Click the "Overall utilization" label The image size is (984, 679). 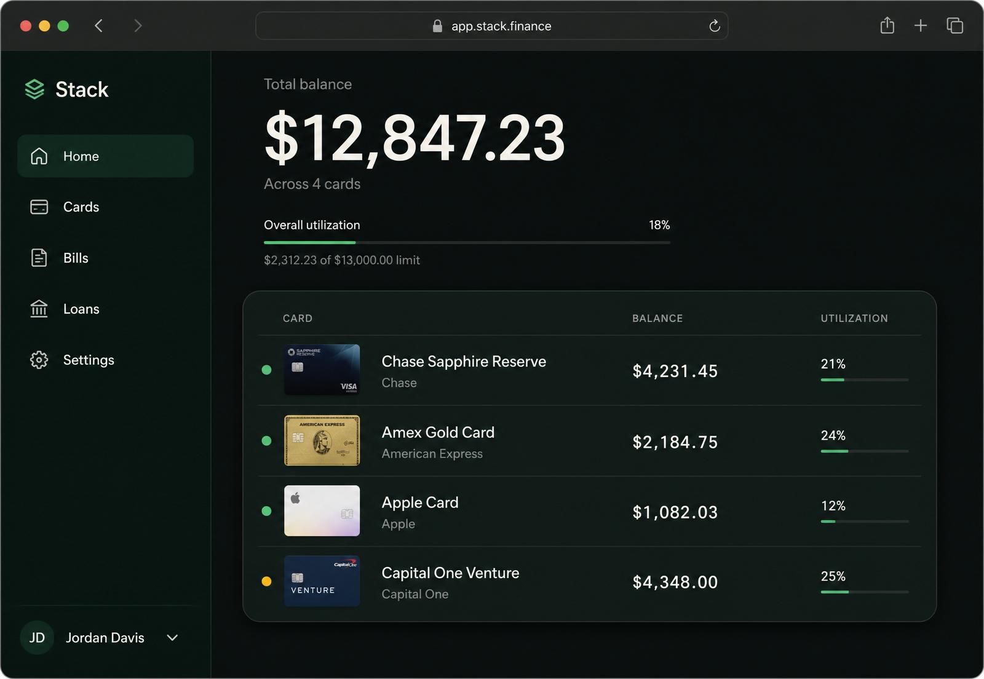click(312, 225)
